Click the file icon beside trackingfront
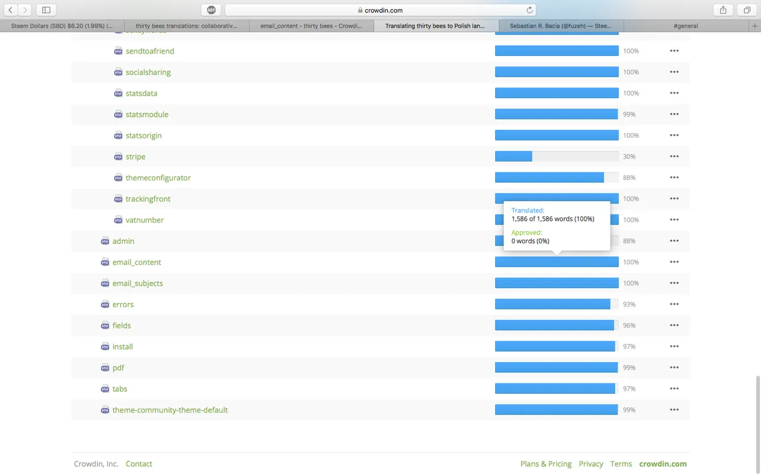The width and height of the screenshot is (761, 475). click(x=118, y=199)
